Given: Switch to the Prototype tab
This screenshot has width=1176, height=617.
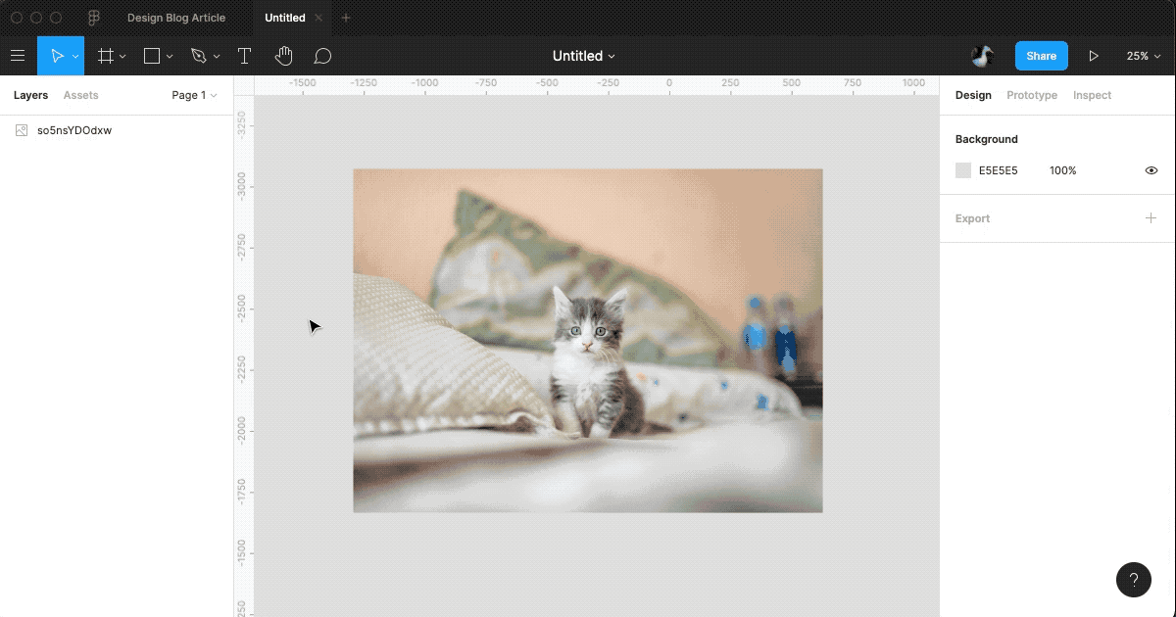Looking at the screenshot, I should 1031,95.
